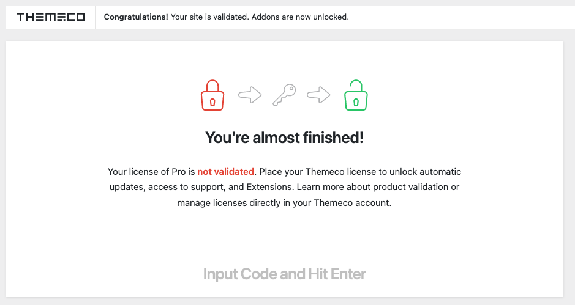Click the Themeco logo
This screenshot has width=575, height=305.
pyautogui.click(x=50, y=17)
